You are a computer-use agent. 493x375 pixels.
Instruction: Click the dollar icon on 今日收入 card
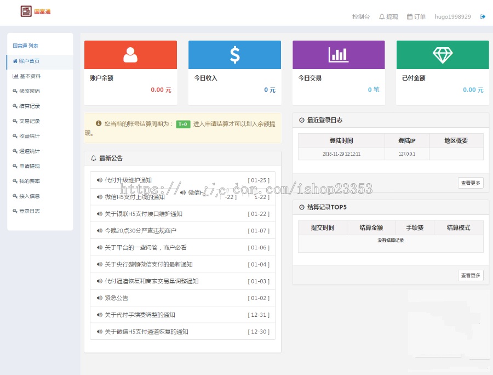pos(234,54)
